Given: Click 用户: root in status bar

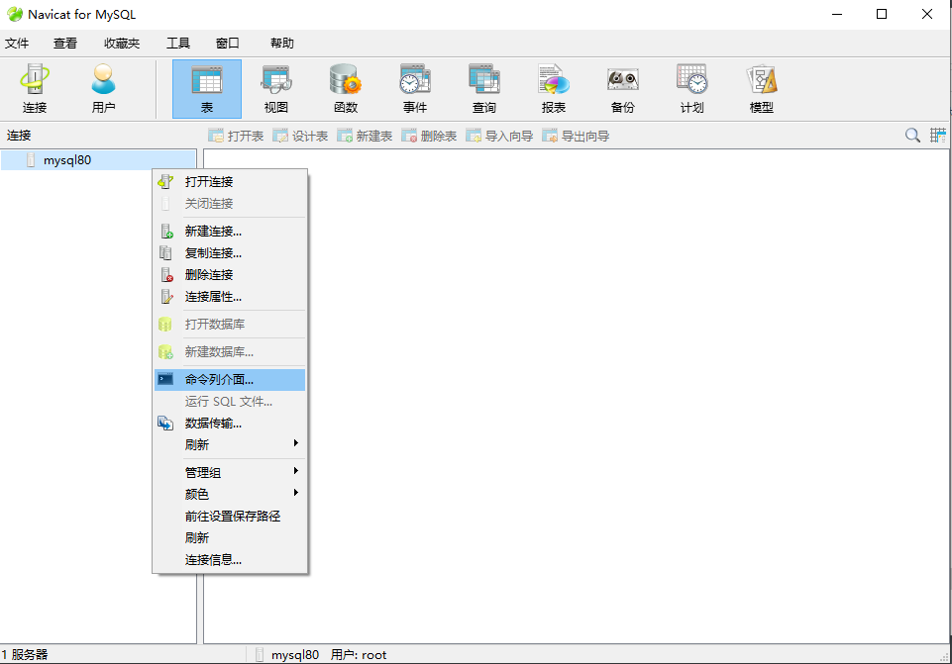Looking at the screenshot, I should click(x=359, y=655).
